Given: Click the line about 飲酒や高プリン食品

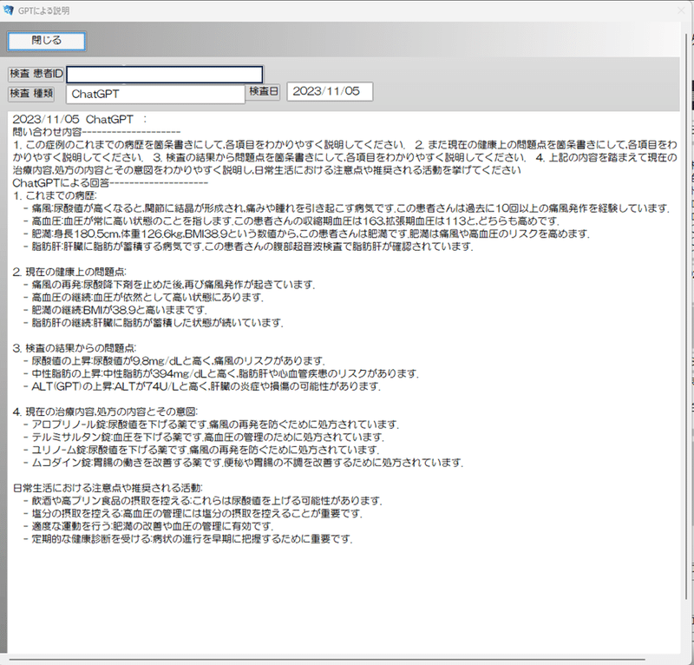Looking at the screenshot, I should click(x=203, y=501).
